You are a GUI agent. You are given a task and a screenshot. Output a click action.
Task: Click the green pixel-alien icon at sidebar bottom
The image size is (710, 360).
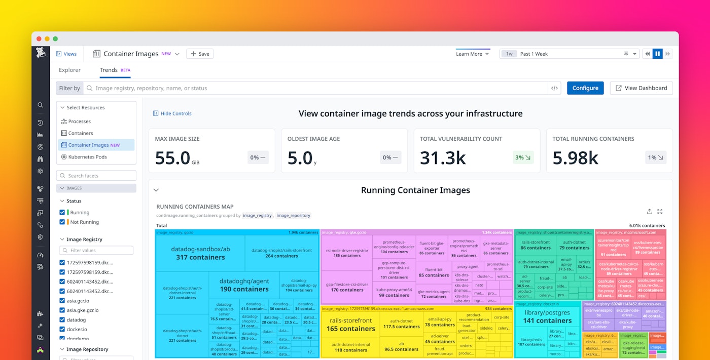41,349
